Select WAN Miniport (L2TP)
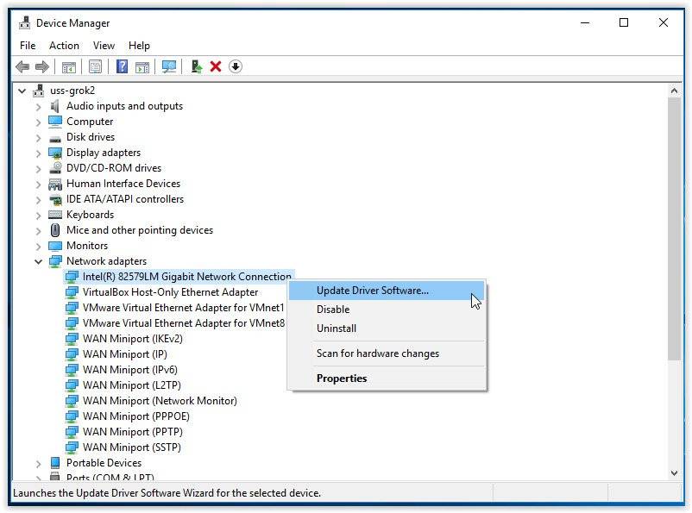The image size is (692, 513). pyautogui.click(x=131, y=385)
